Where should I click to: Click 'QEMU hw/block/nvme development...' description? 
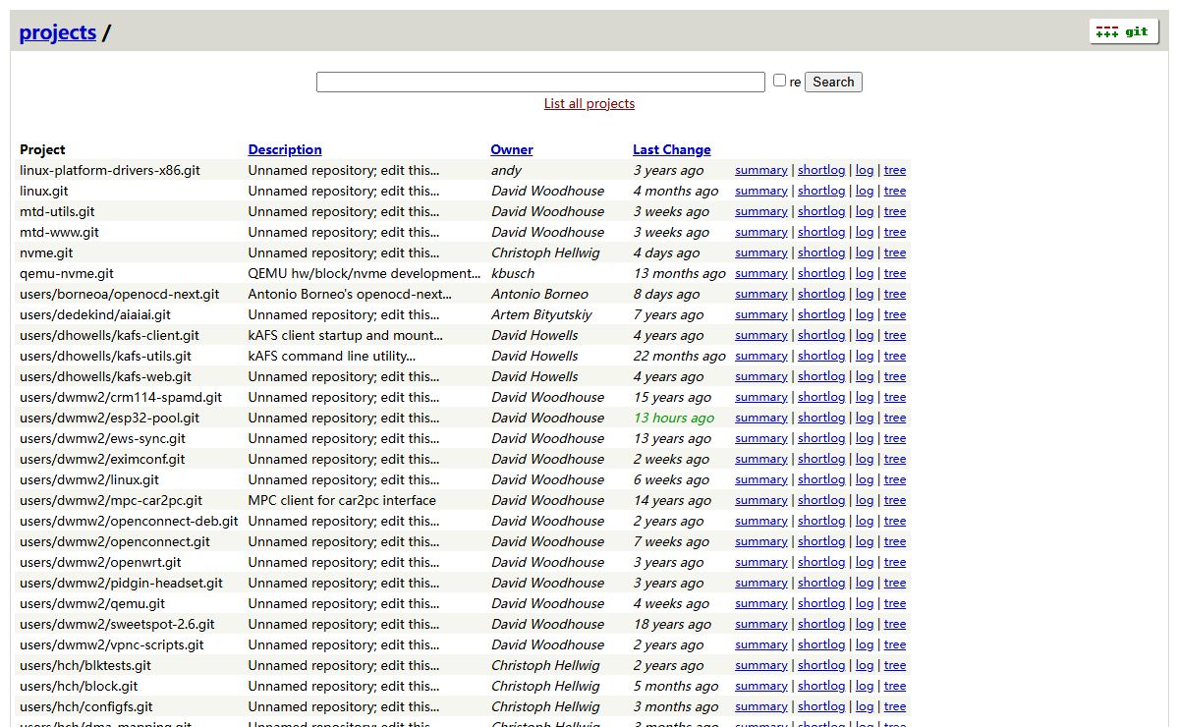click(x=365, y=274)
